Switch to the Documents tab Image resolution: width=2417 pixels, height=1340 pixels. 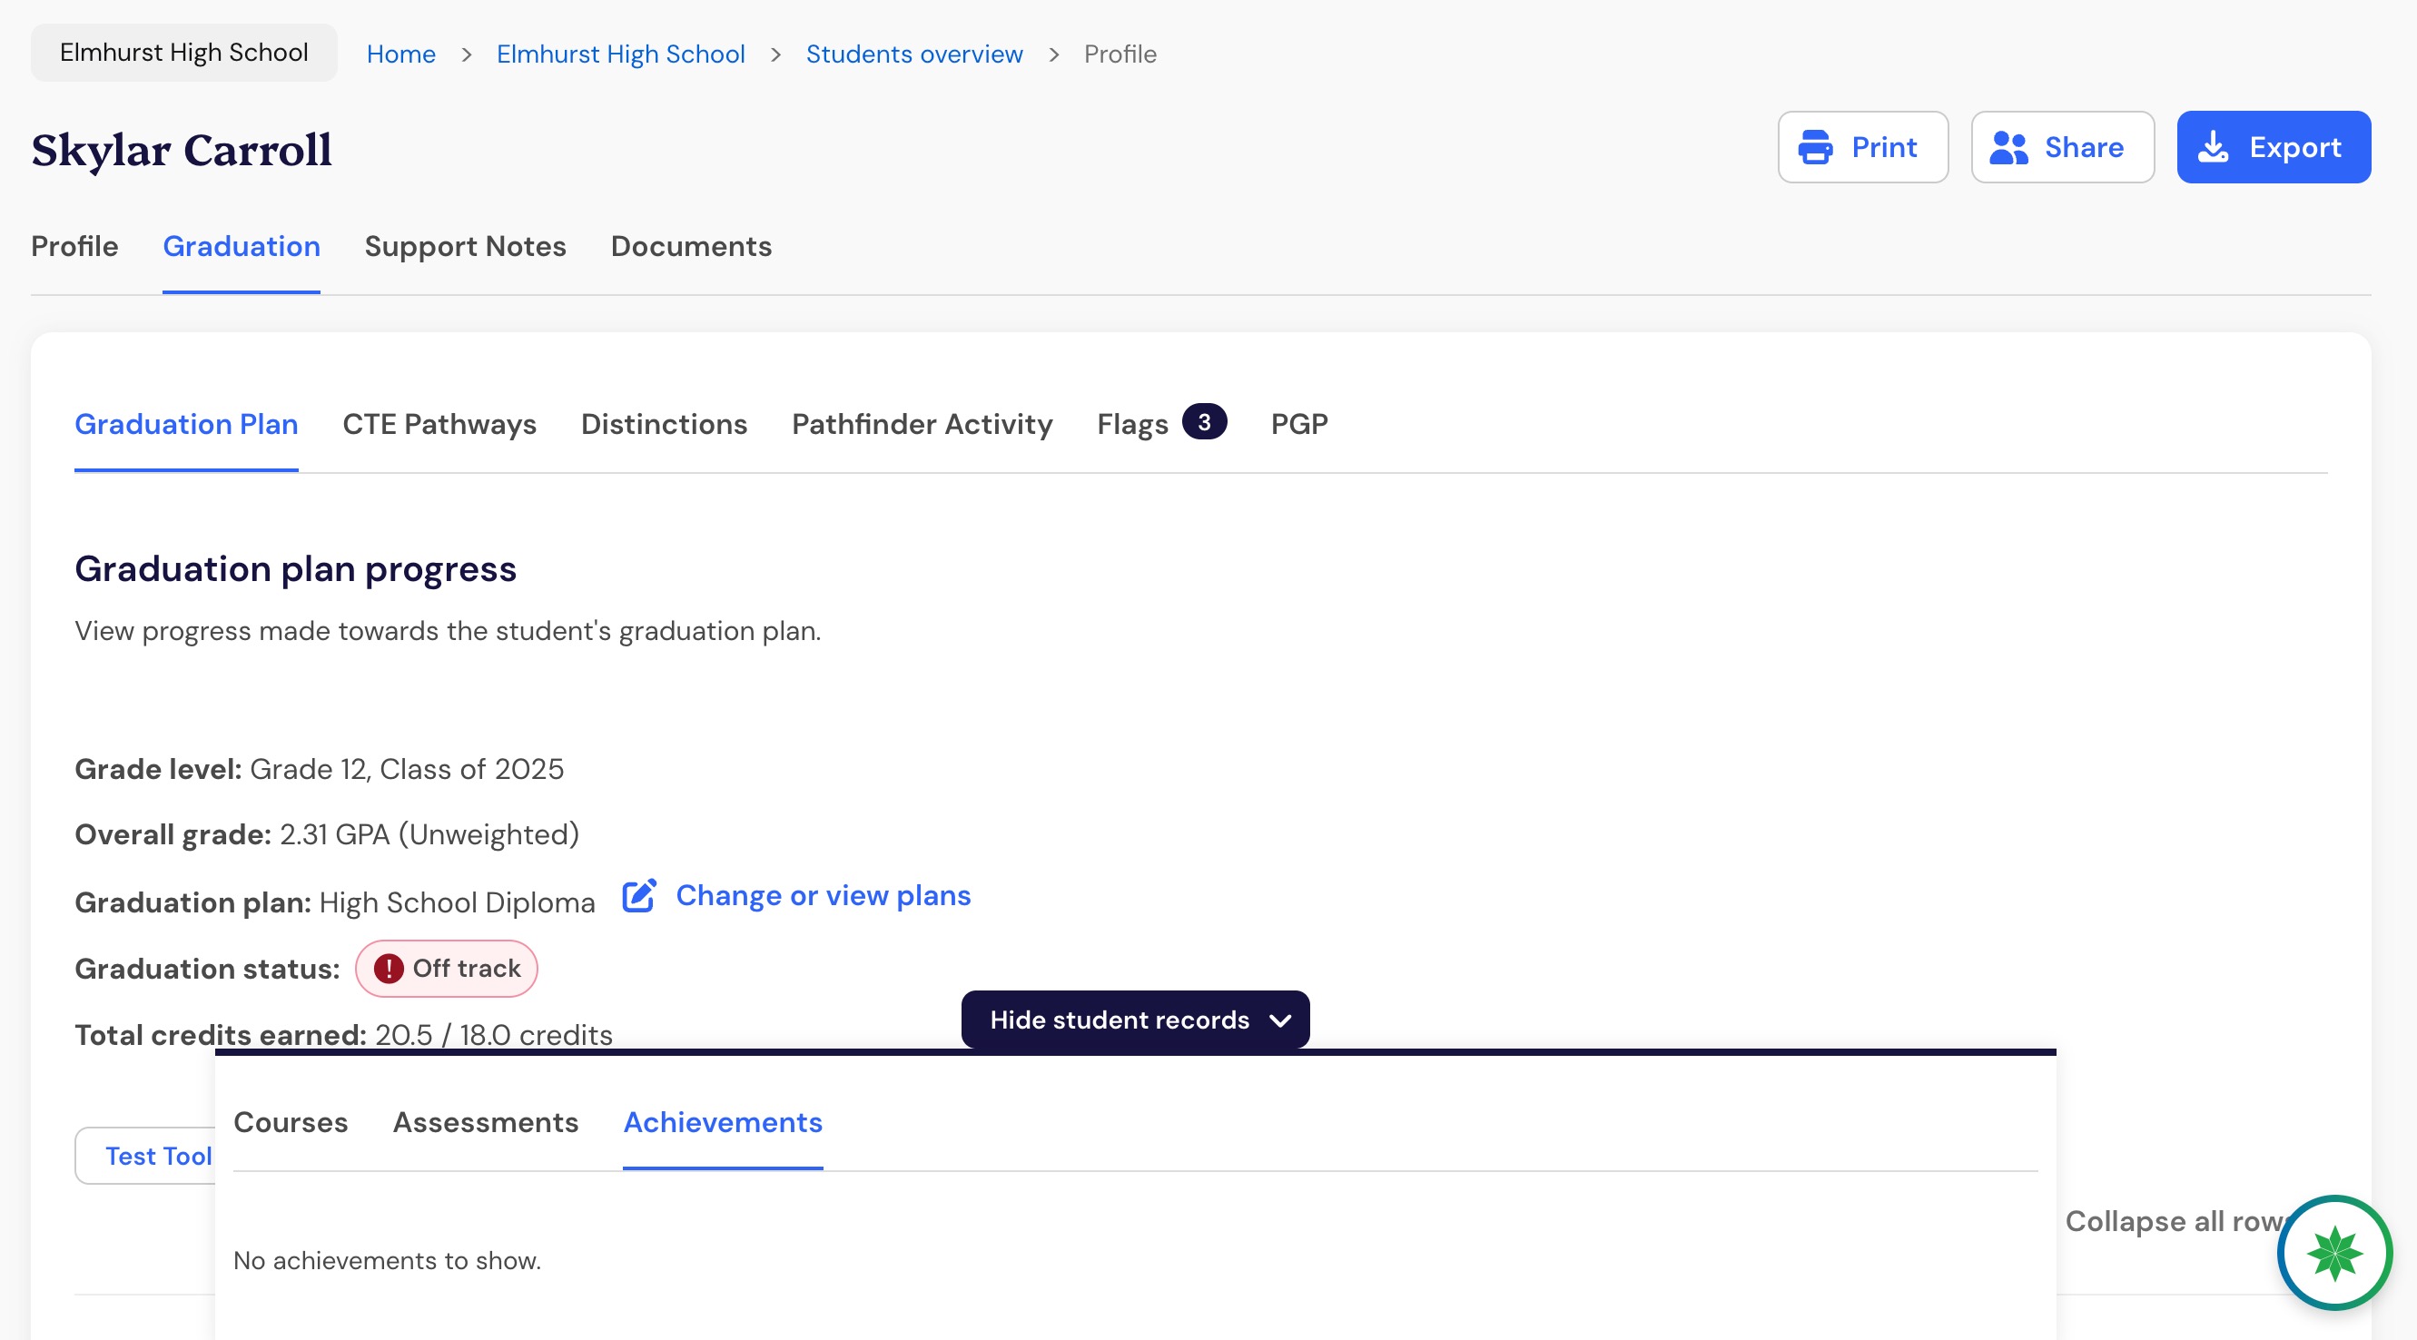point(692,246)
